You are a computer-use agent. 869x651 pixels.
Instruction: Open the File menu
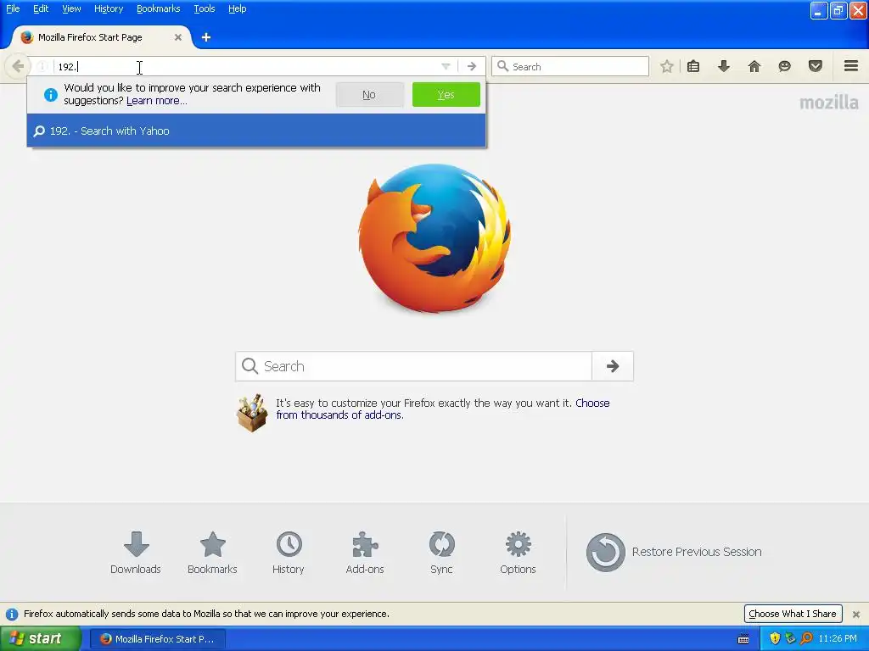pyautogui.click(x=13, y=8)
